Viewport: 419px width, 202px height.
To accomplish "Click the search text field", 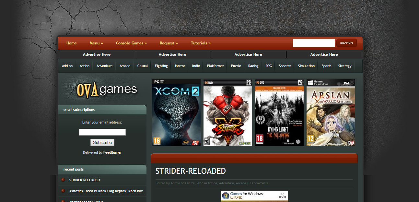I will [x=314, y=43].
